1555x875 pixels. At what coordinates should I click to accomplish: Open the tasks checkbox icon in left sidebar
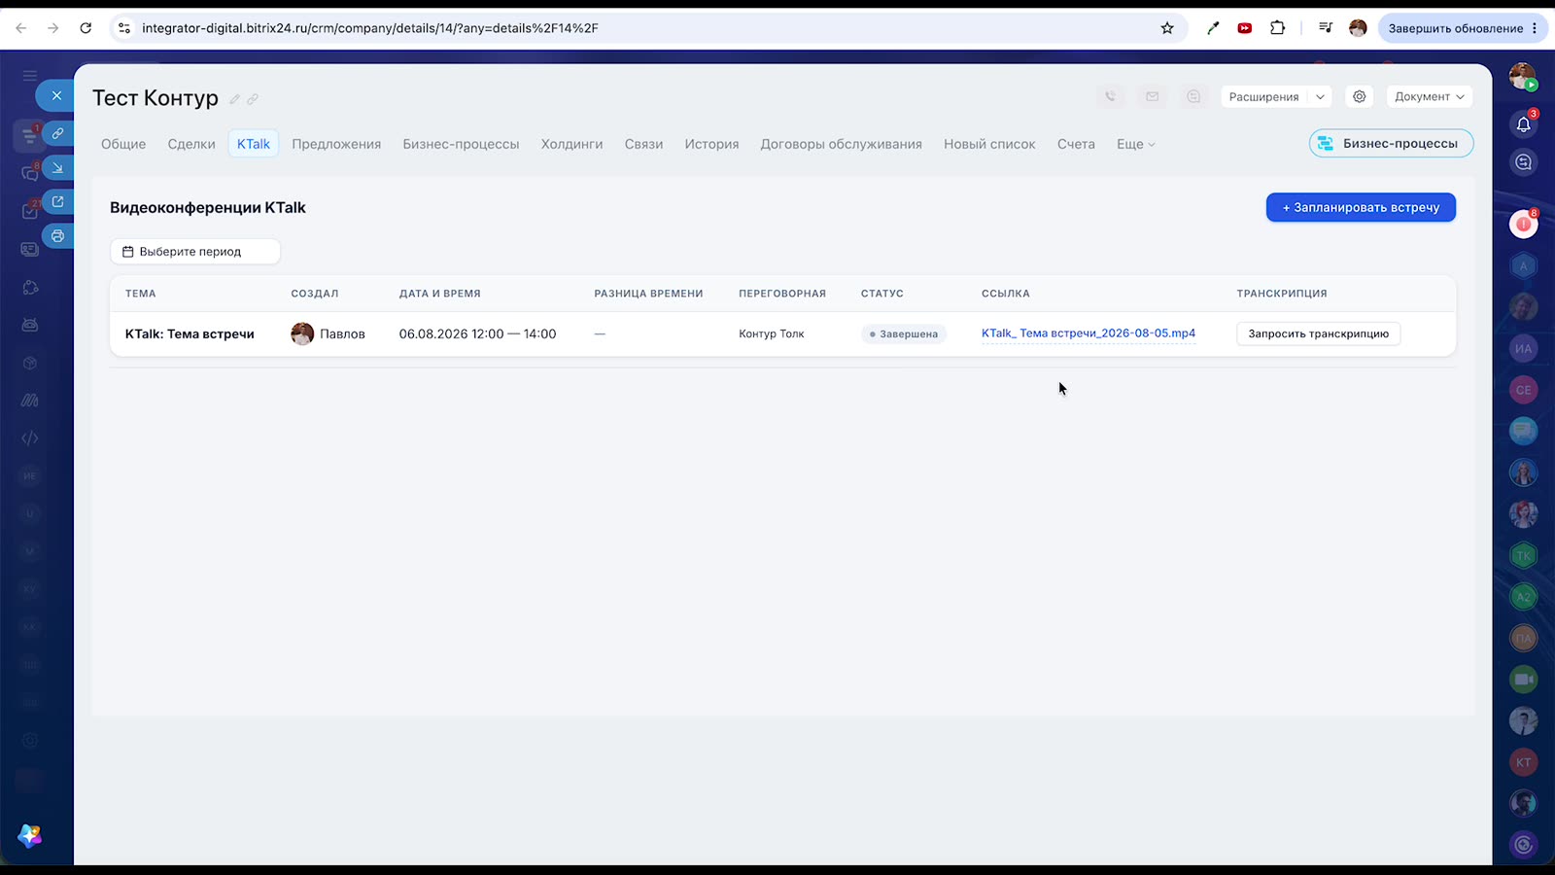click(30, 211)
